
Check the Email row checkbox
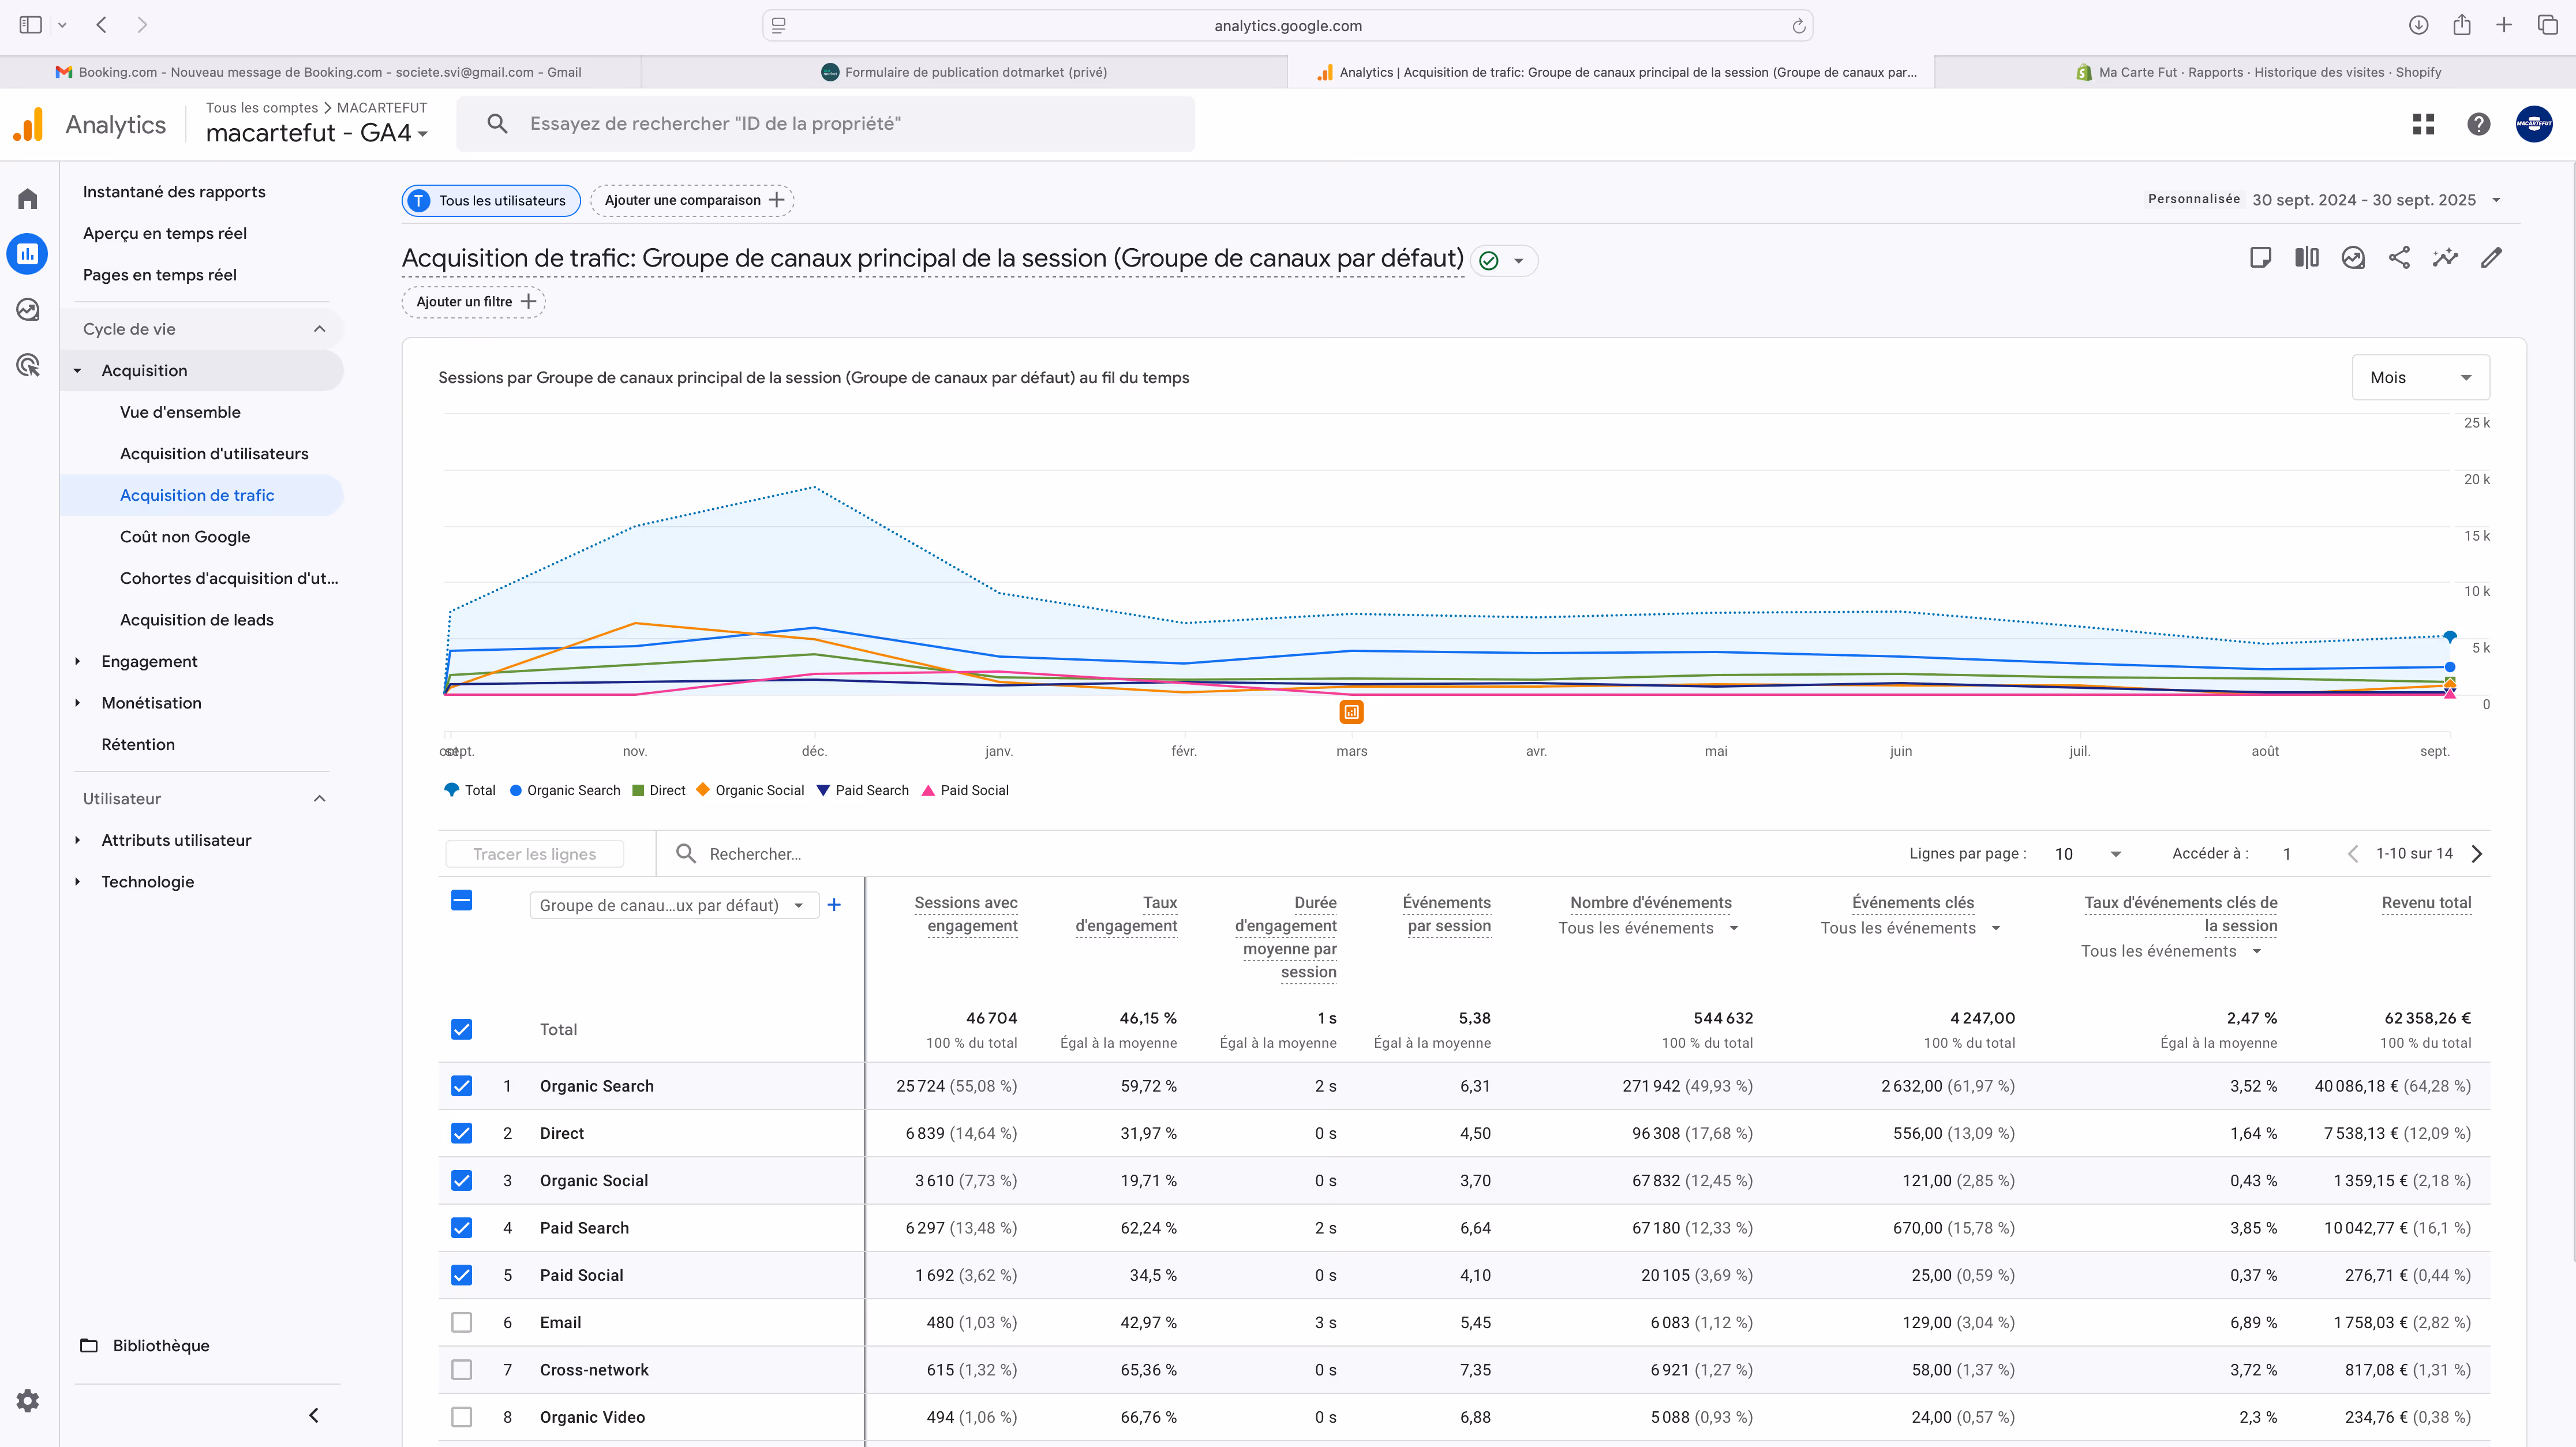pyautogui.click(x=461, y=1322)
